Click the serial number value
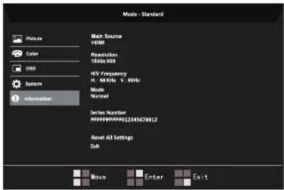The width and height of the screenshot is (284, 190). pos(124,120)
